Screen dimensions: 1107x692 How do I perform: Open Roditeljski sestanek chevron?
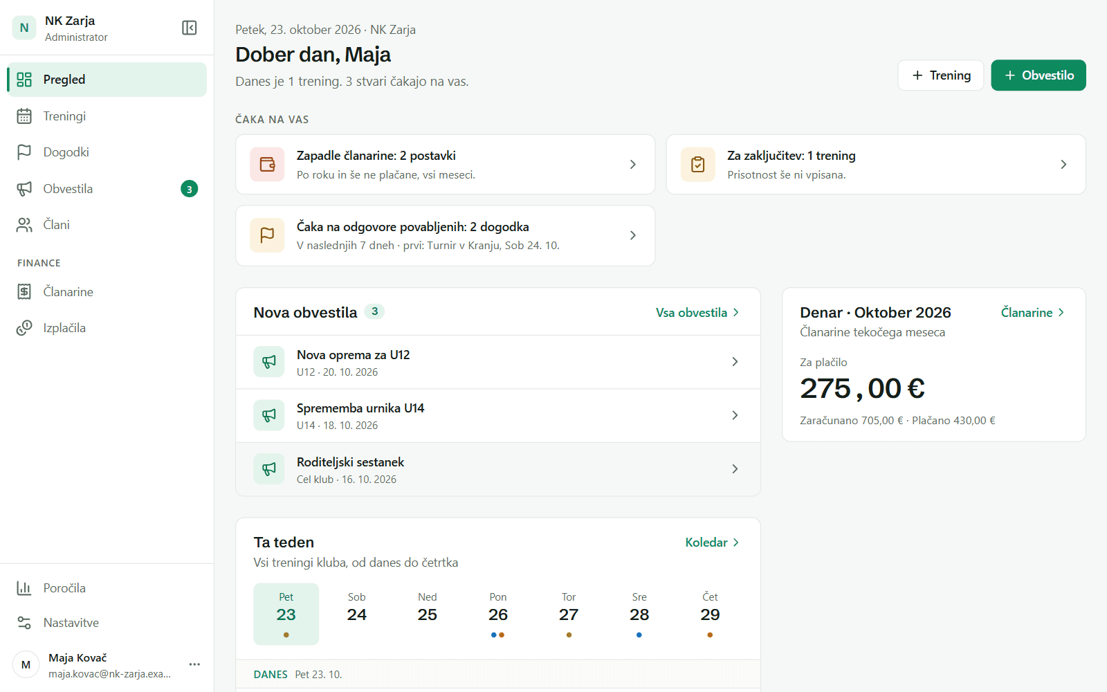pyautogui.click(x=735, y=469)
